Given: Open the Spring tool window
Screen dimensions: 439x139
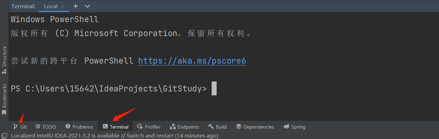Looking at the screenshot, I should tap(294, 126).
